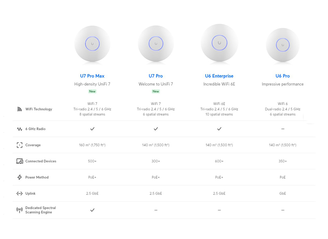Click the WiFi Technology signal icon

(20, 109)
